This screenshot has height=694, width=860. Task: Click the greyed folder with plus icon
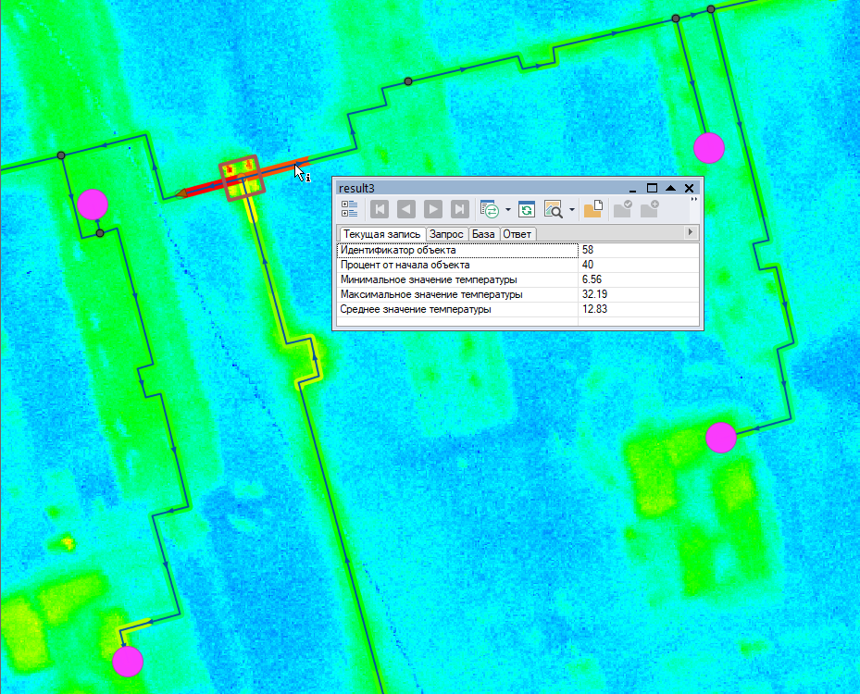(x=649, y=209)
